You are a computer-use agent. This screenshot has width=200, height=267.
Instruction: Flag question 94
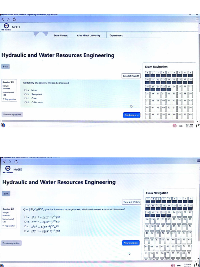[9, 99]
